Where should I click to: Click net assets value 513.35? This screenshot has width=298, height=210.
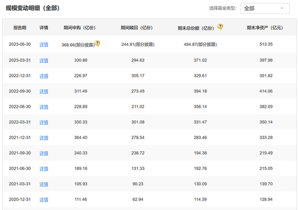(266, 44)
